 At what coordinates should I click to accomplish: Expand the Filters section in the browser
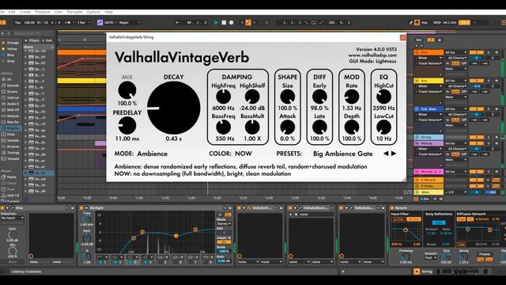click(x=32, y=40)
